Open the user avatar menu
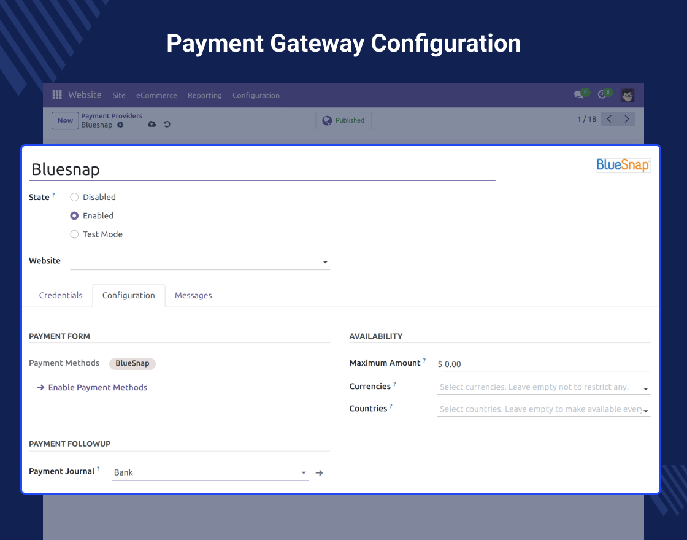687x540 pixels. tap(628, 95)
